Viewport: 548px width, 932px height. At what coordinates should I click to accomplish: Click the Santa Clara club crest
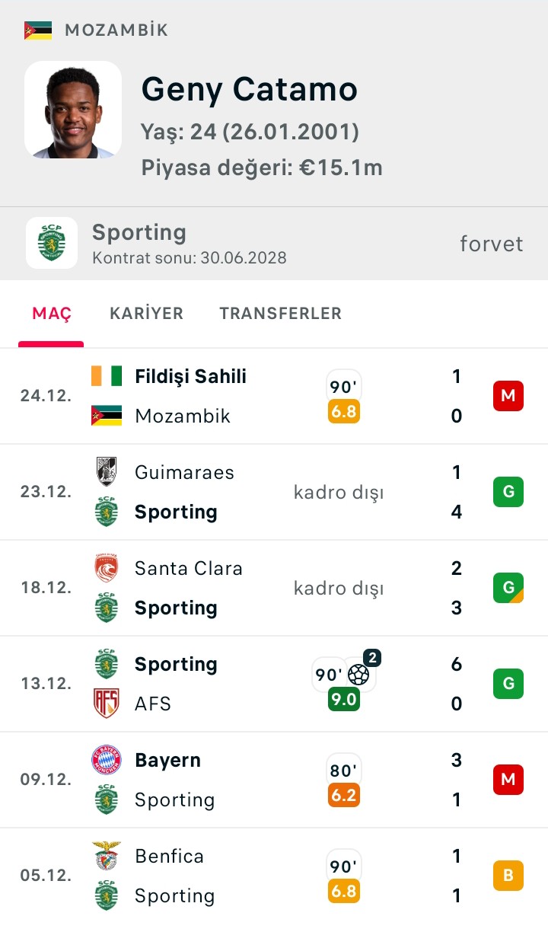(x=107, y=568)
